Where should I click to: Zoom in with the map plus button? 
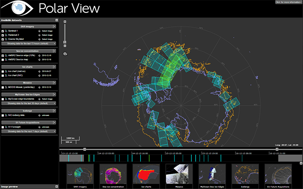coord(65,21)
